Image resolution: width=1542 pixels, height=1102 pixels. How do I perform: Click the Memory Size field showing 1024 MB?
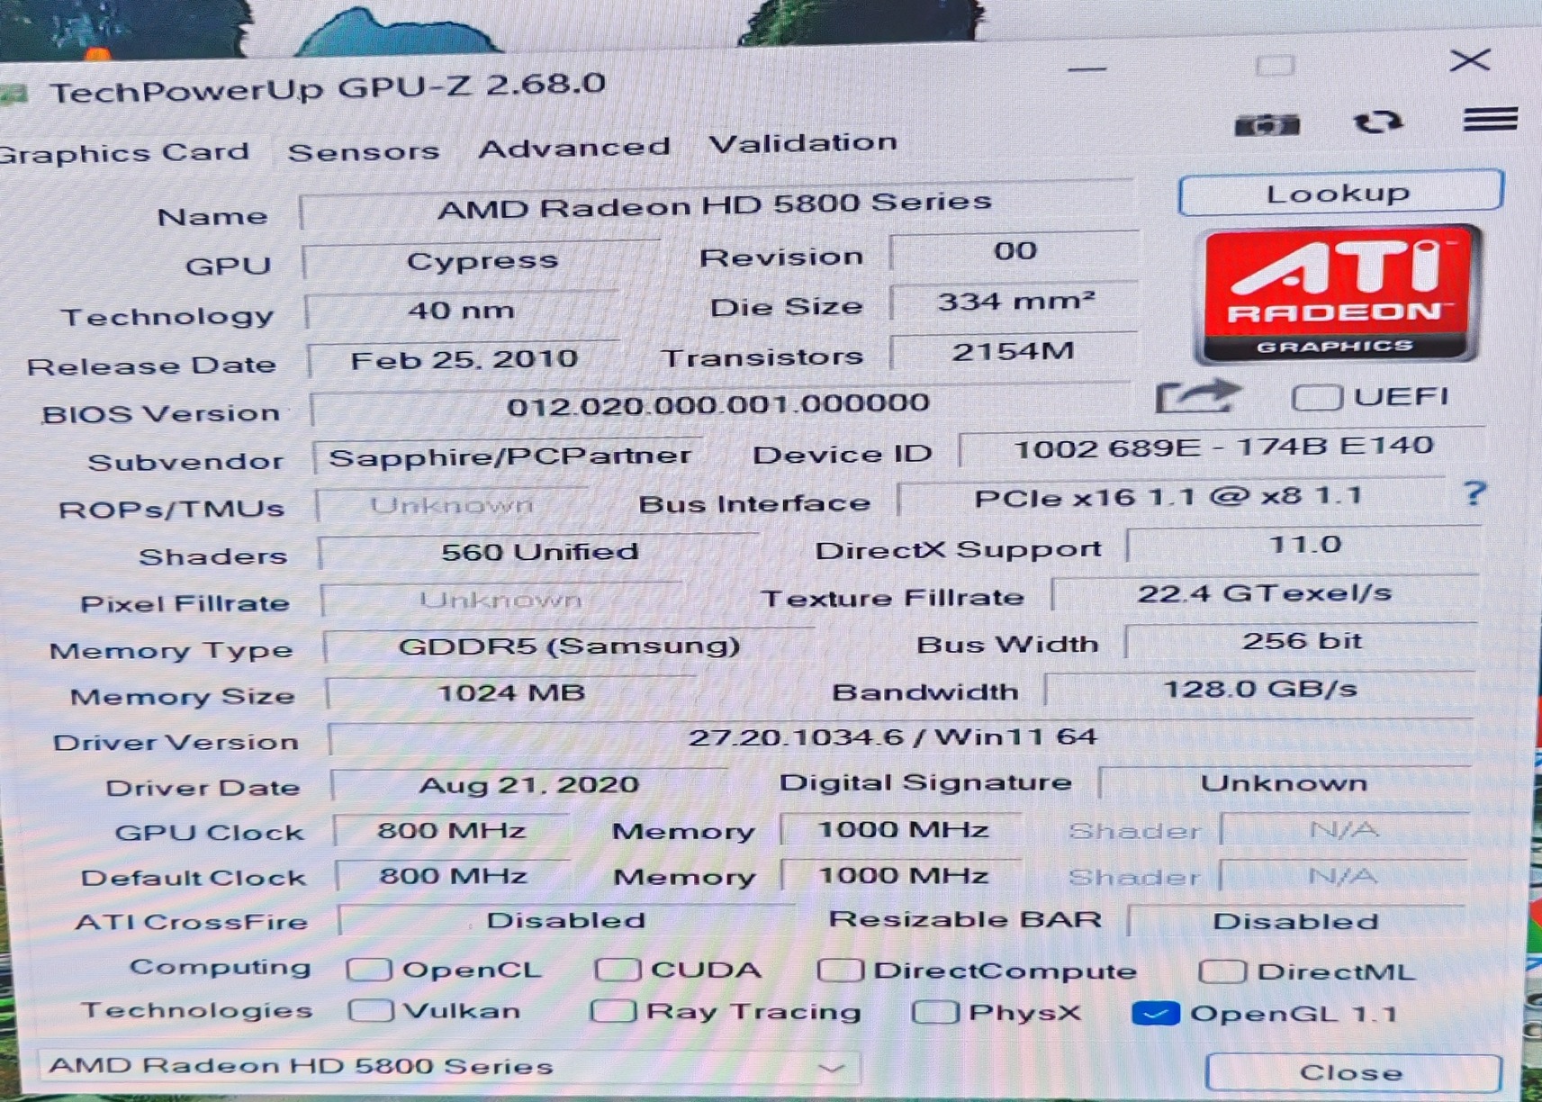(511, 693)
